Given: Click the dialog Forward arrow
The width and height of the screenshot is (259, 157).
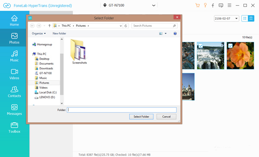Looking at the screenshot, I should point(39,26).
